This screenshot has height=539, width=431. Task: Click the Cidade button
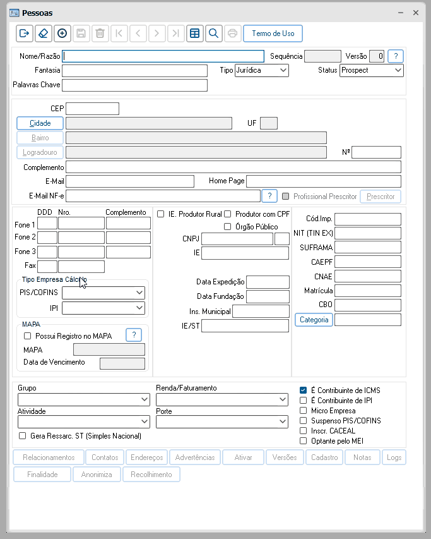40,123
